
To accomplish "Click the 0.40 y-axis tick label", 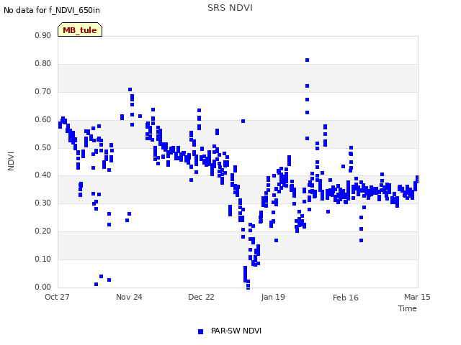I will coord(43,175).
